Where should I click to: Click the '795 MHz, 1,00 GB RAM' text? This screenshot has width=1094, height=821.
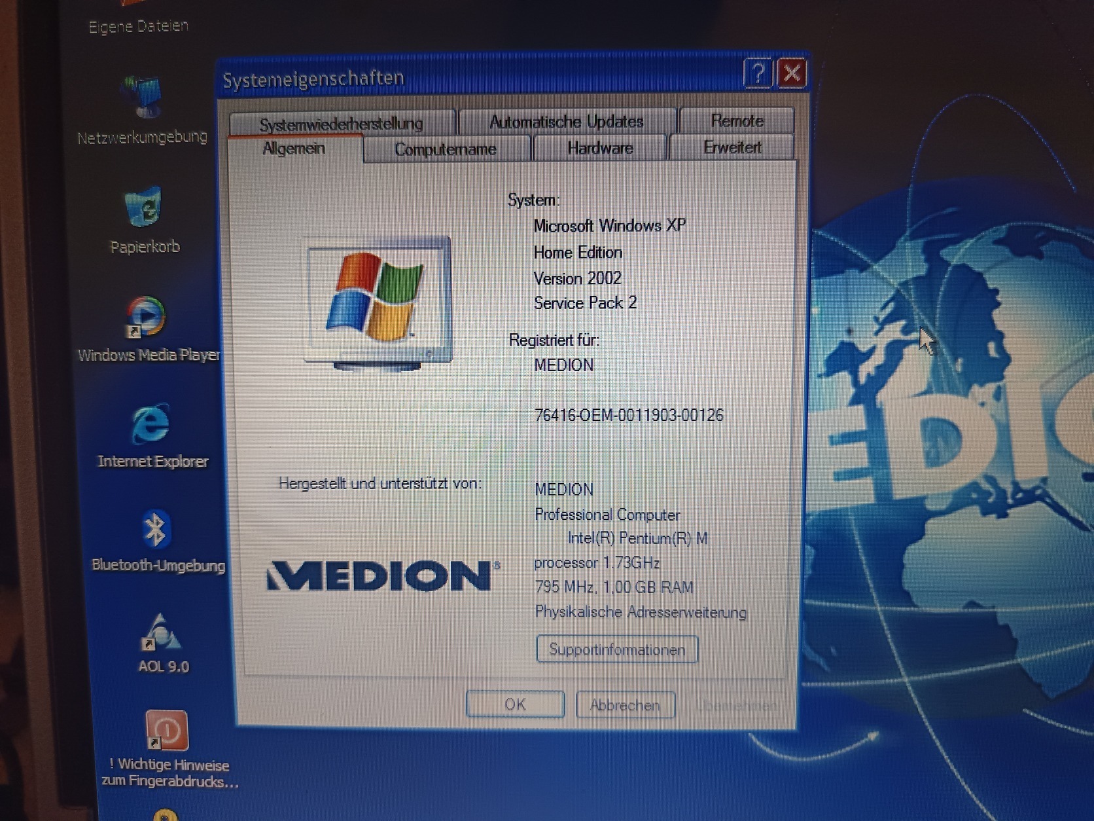pos(614,587)
